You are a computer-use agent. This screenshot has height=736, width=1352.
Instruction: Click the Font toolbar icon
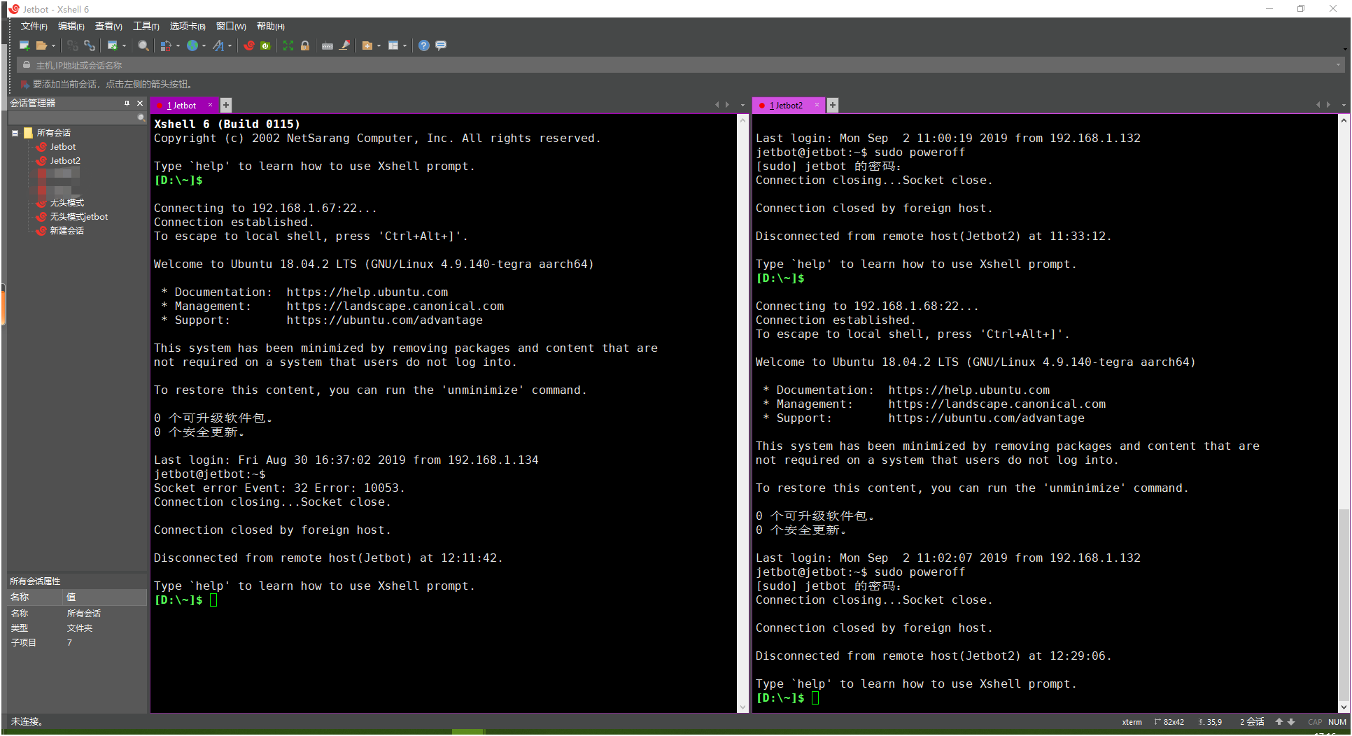point(218,45)
